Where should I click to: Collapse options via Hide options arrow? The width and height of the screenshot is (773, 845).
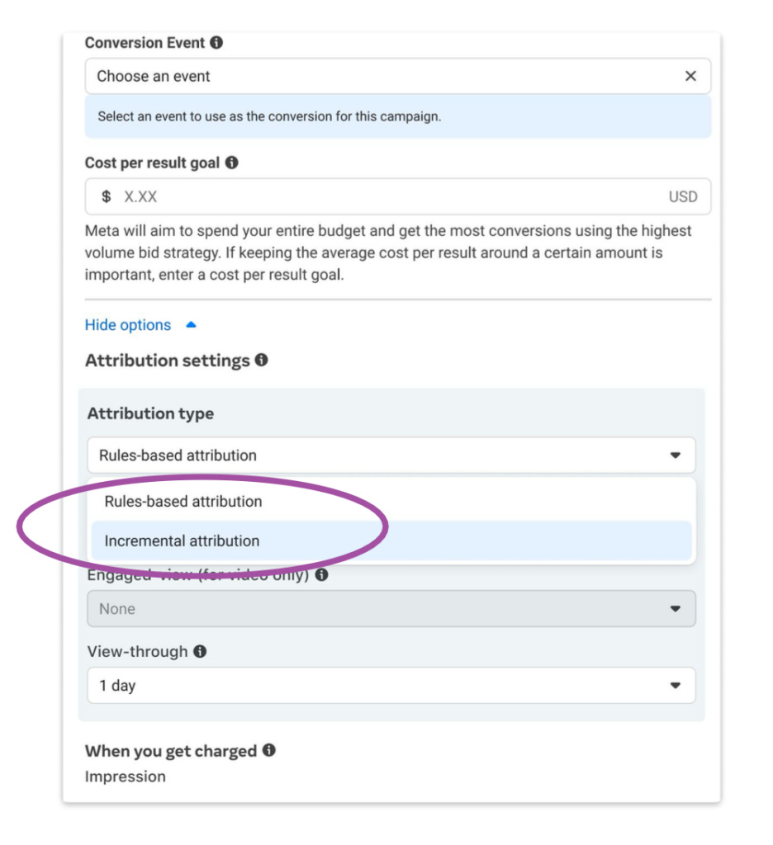click(190, 324)
